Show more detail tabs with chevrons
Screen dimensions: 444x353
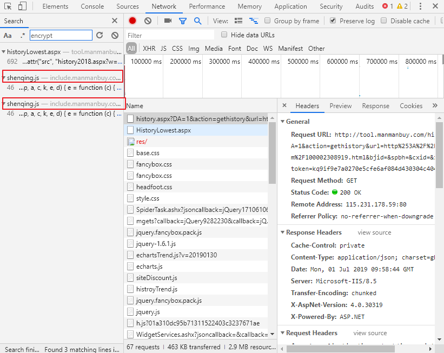pos(435,105)
